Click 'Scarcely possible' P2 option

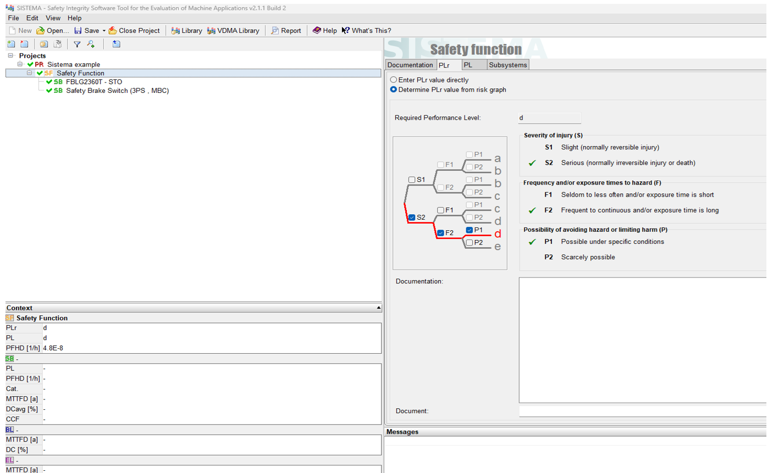(x=588, y=257)
